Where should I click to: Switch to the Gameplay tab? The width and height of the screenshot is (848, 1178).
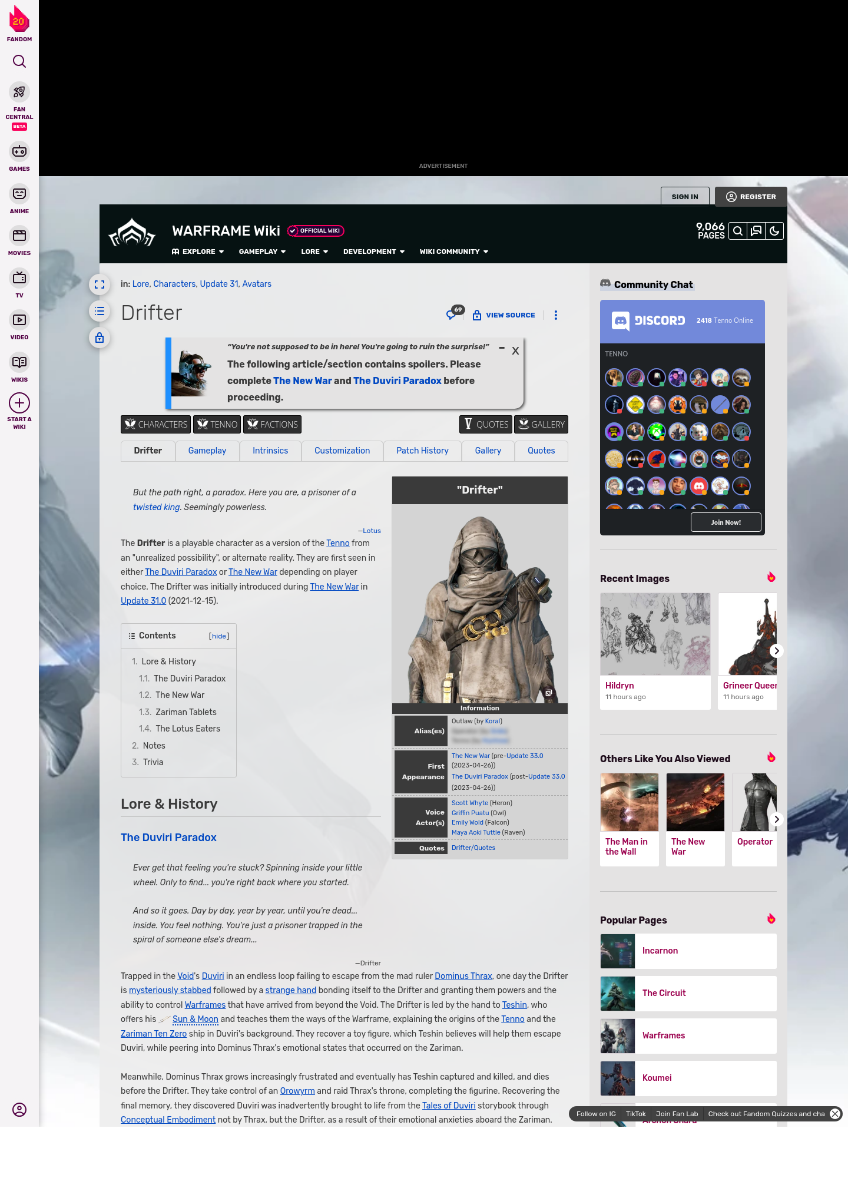point(207,451)
